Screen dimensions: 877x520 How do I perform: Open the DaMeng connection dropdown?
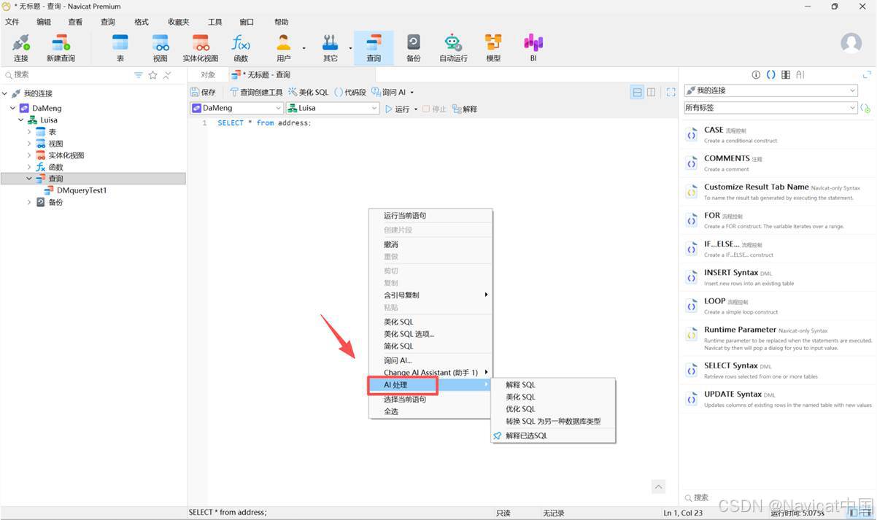tap(236, 108)
